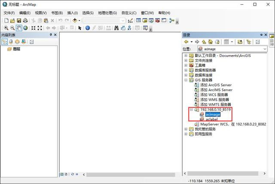The height and width of the screenshot is (184, 275).
Task: Pin the 目录 catalog panel with auto-hide pushpin
Action: [261, 35]
